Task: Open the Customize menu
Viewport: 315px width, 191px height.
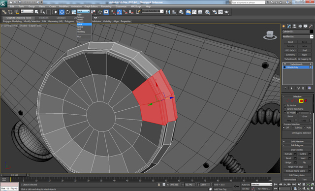Action: pyautogui.click(x=121, y=6)
